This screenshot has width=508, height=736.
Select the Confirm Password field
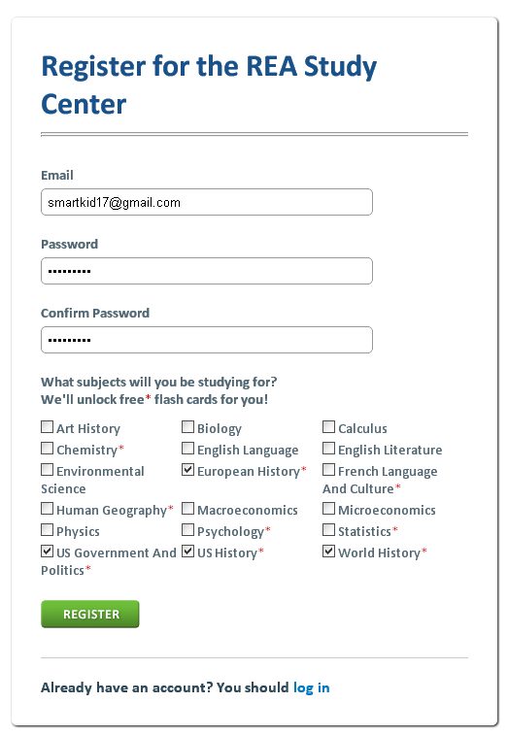[x=207, y=340]
